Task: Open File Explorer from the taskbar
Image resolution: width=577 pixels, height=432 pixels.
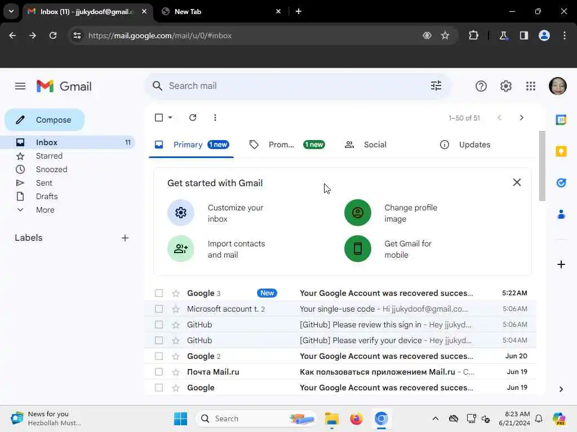Action: click(x=331, y=418)
